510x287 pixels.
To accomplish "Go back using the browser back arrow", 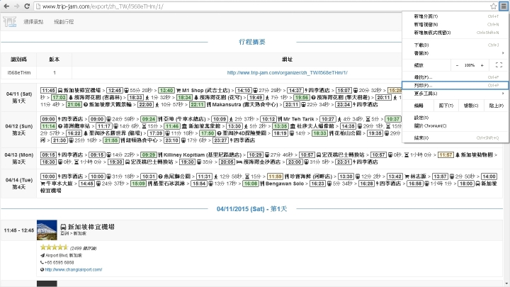I will pos(6,6).
